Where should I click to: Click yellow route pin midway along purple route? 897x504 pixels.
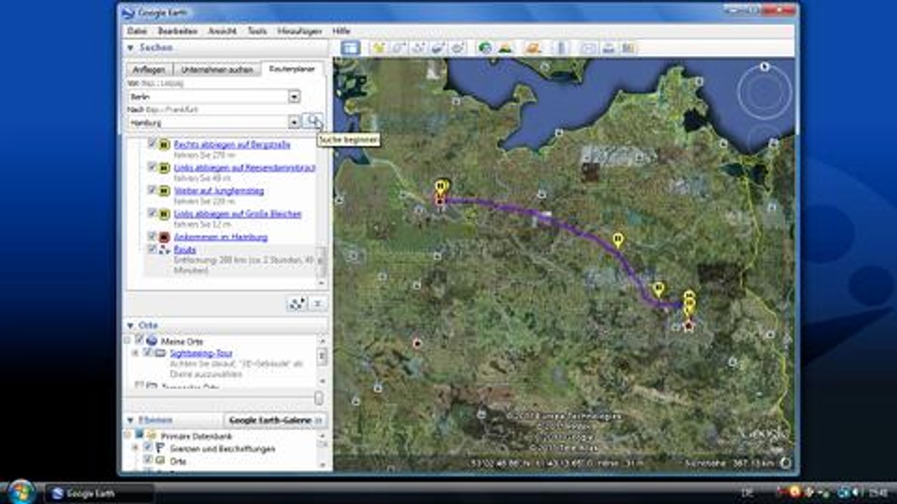[x=617, y=240]
